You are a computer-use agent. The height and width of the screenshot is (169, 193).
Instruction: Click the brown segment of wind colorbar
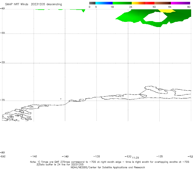point(162,3)
